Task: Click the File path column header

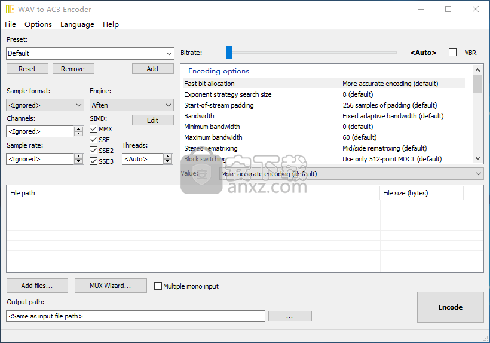Action: tap(193, 193)
